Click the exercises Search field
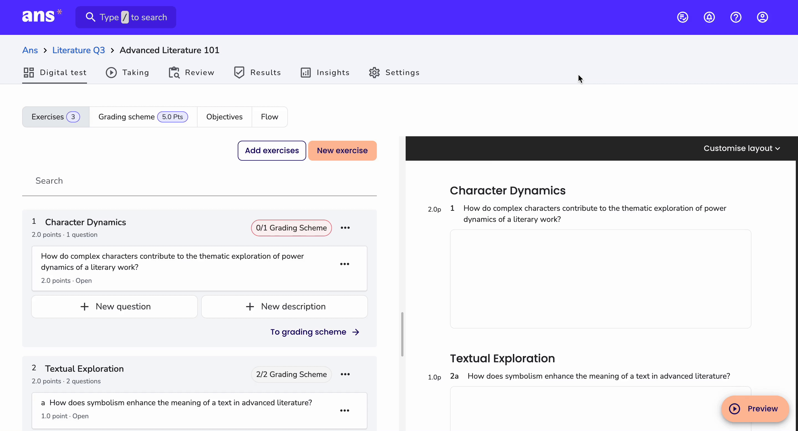 (199, 181)
